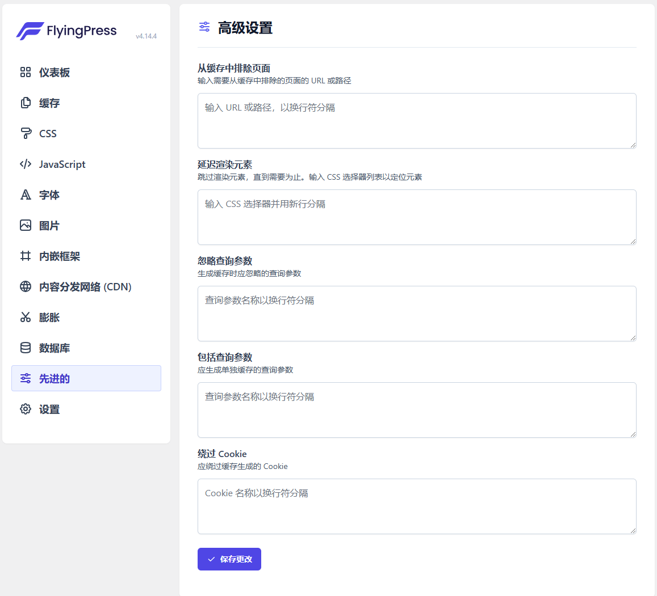Screen dimensions: 657x596
Task: Navigate to the 数据库 section
Action: coord(55,348)
